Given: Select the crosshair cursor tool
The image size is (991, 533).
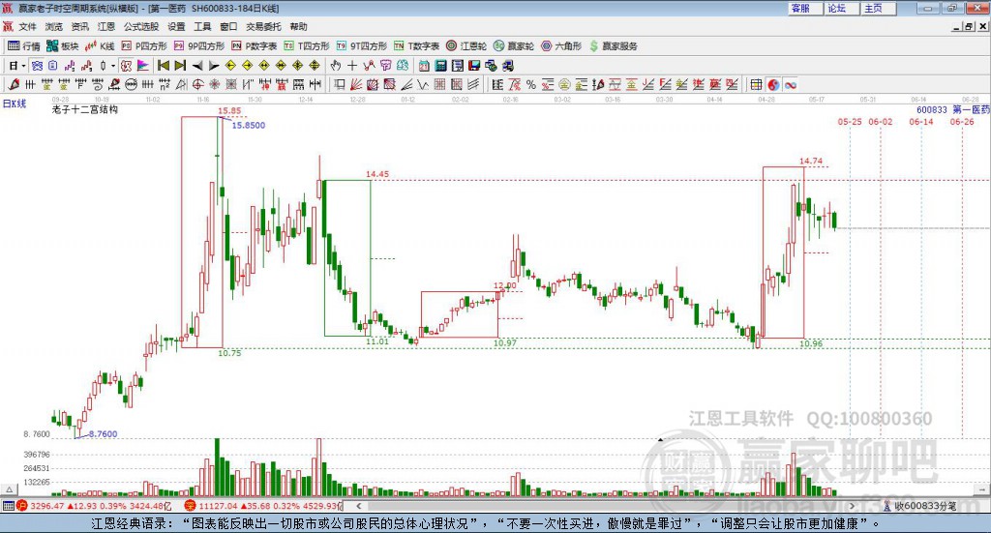Looking at the screenshot, I should coord(352,66).
